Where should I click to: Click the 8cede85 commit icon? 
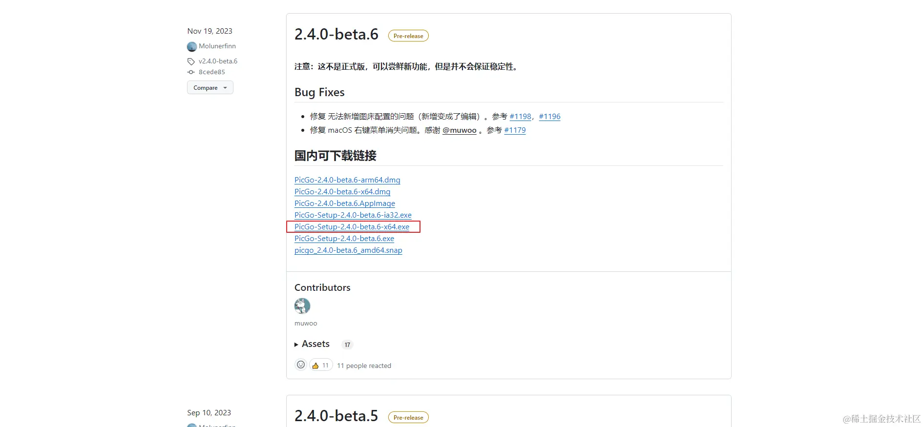tap(191, 72)
